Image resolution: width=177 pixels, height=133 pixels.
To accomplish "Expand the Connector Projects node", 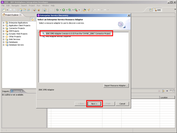I will [x=3, y=28].
